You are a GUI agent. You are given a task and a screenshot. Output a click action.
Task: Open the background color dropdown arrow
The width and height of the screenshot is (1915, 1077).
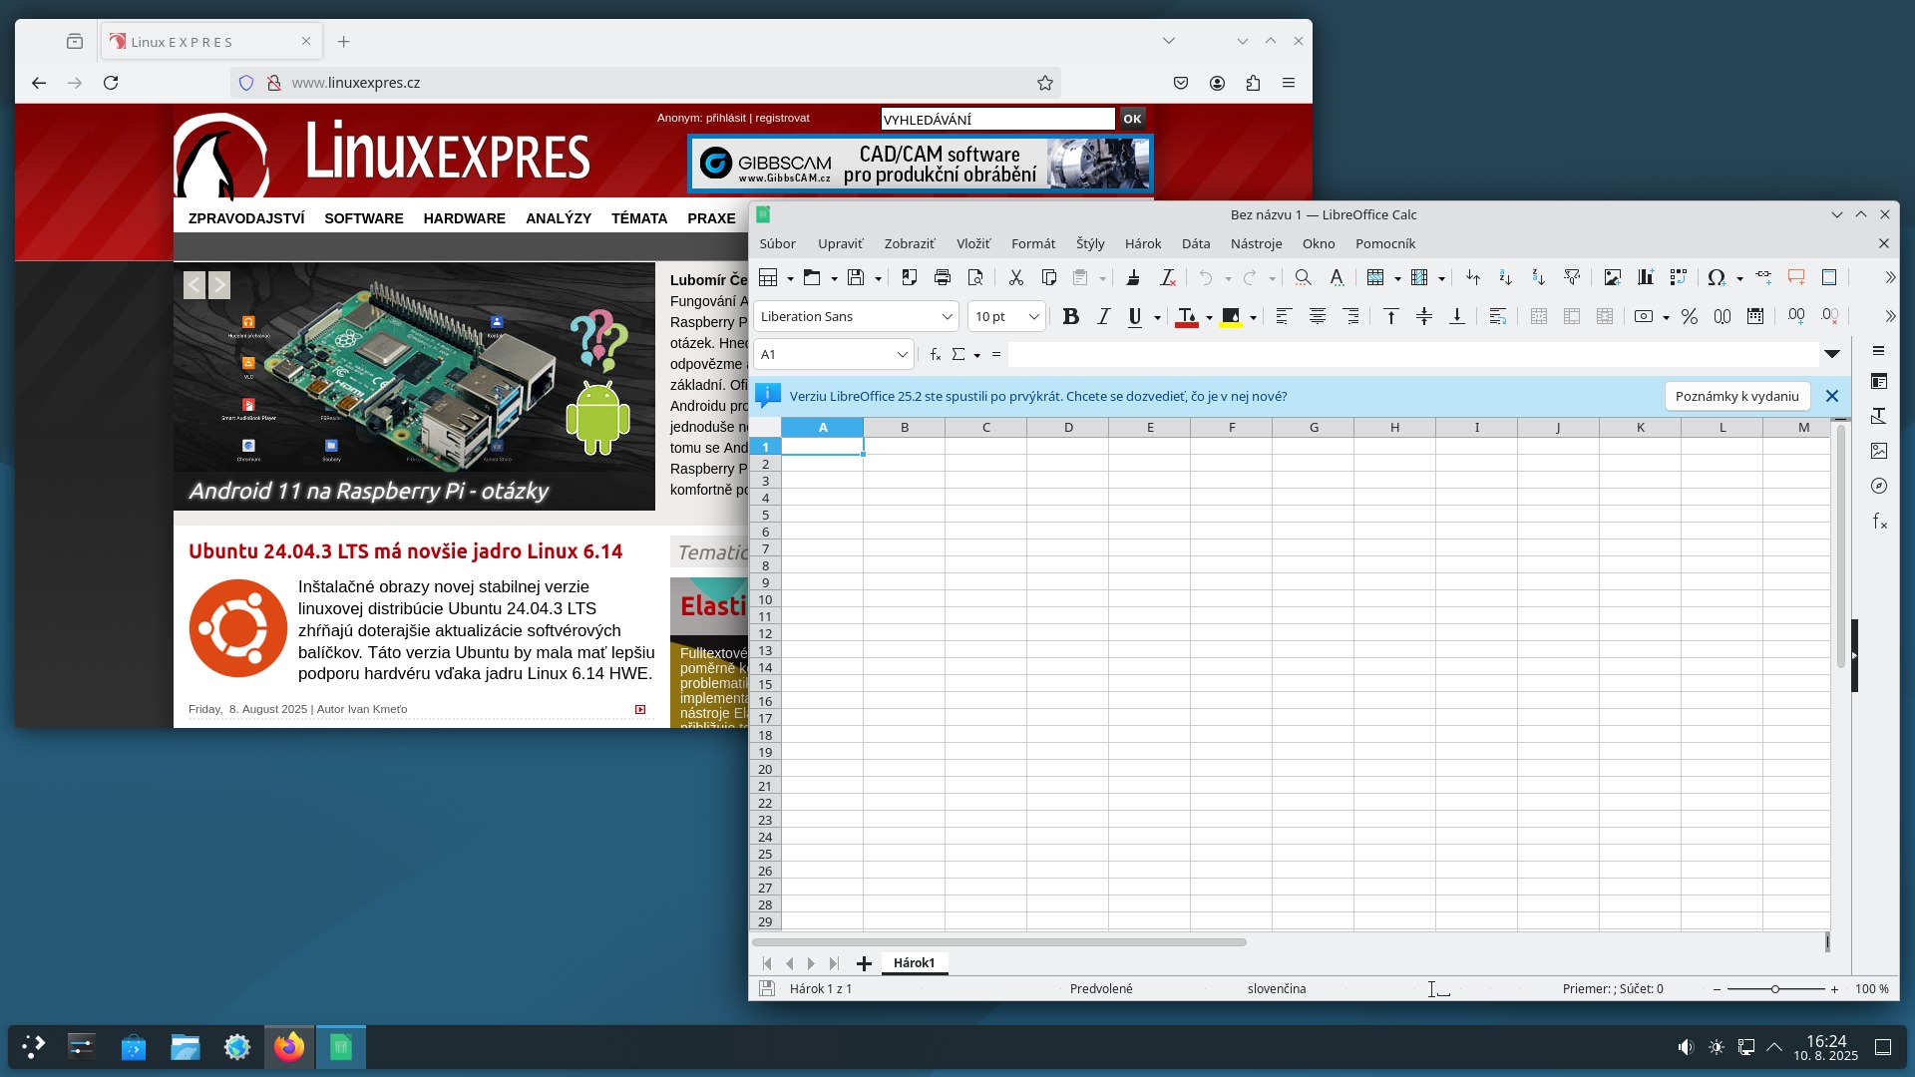coord(1253,318)
